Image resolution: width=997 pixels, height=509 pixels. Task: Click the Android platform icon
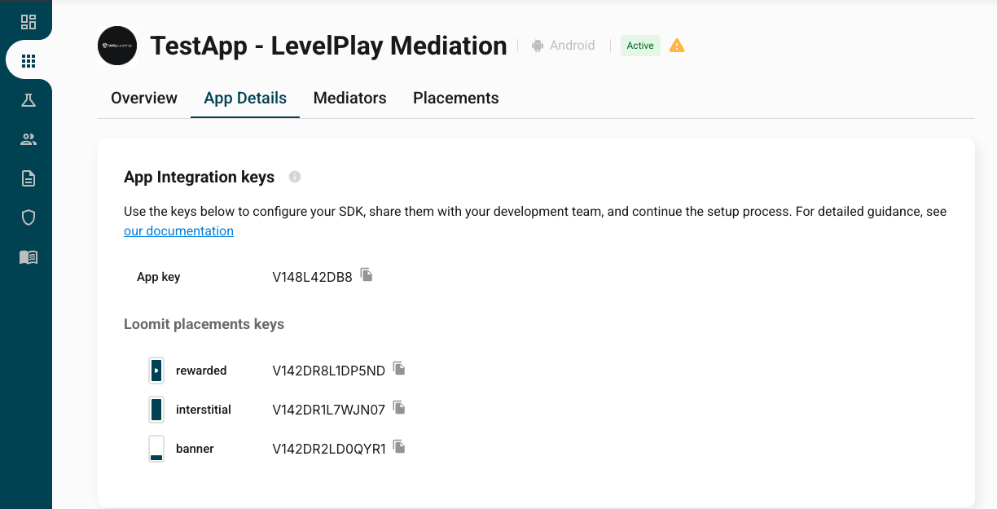538,46
